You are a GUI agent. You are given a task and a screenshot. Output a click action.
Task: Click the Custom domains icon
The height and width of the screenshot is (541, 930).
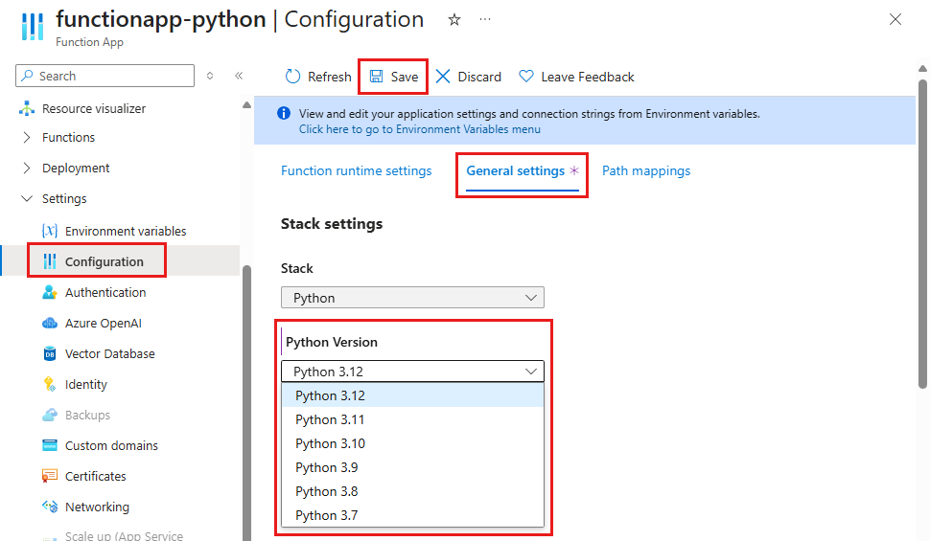[x=50, y=445]
